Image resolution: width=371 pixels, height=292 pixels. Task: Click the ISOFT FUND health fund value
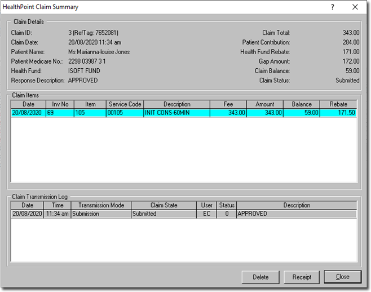[x=84, y=71]
